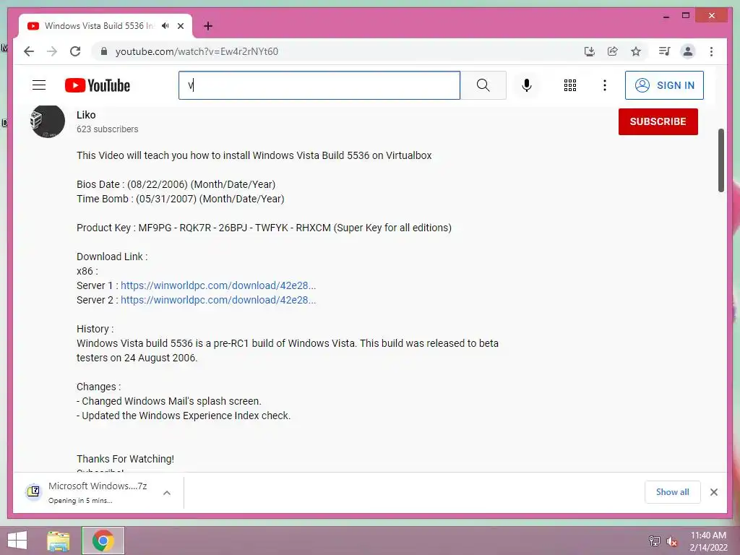Open the Chrome profile avatar
Viewport: 740px width, 555px height.
688,51
